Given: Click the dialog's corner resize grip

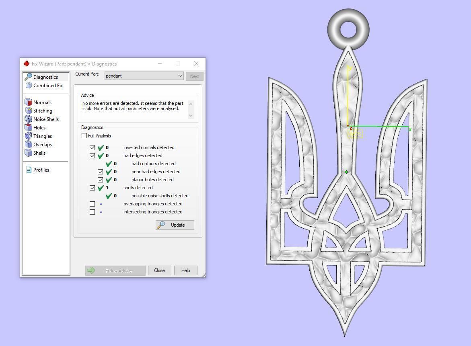Looking at the screenshot, I should click(204, 275).
